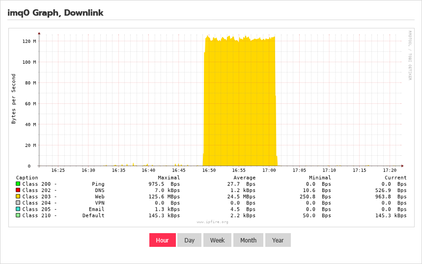Click the Web minimal value '250.8 Bps'

[x=315, y=197]
